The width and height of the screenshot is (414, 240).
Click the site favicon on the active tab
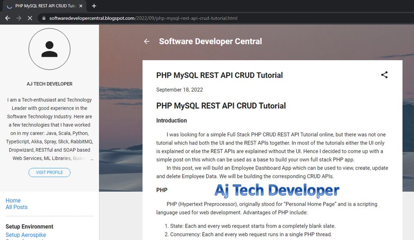pyautogui.click(x=10, y=6)
